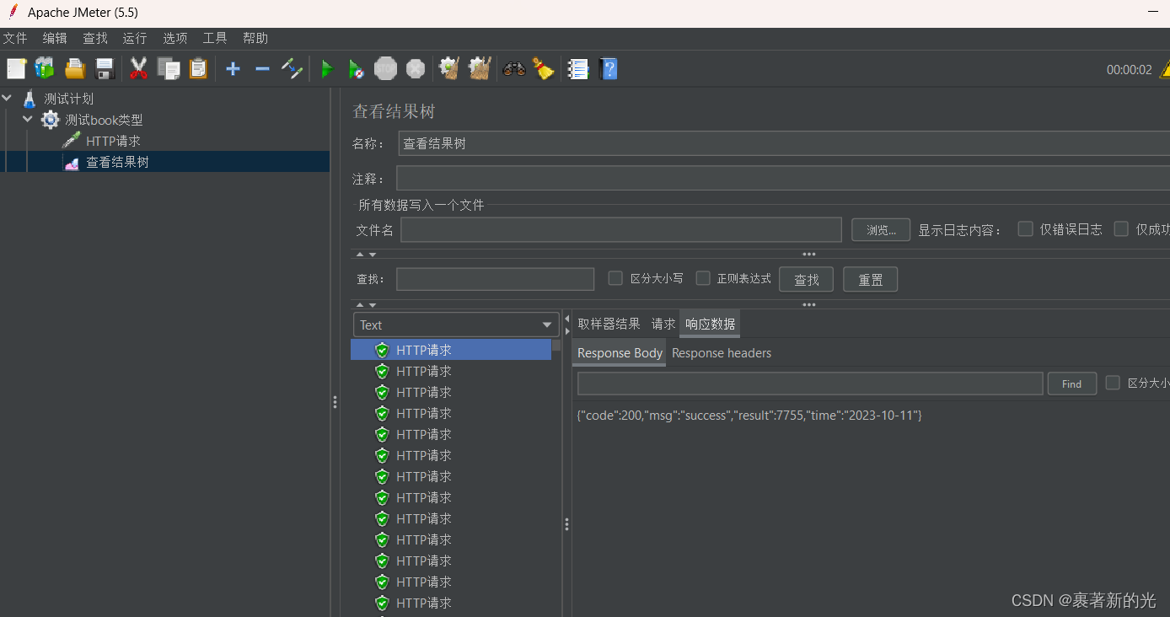Click the Paste clipboard icon
1170x617 pixels.
198,69
